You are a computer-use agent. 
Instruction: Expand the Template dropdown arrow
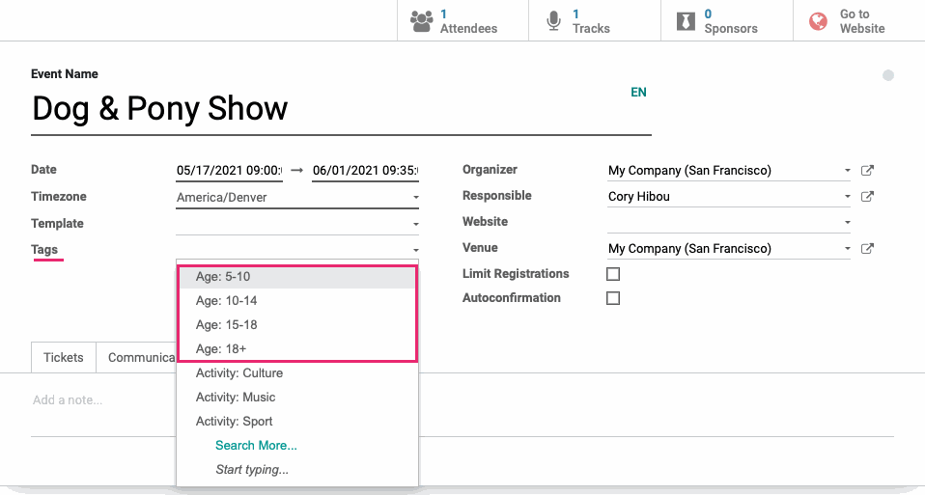coord(416,224)
